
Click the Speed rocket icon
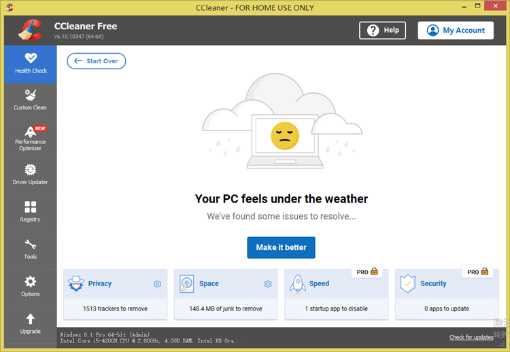pos(298,284)
